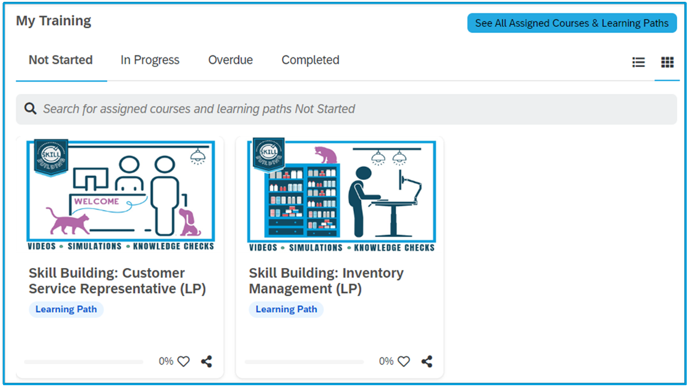Favorite the Inventory Management learning path
This screenshot has width=688, height=387.
[404, 361]
